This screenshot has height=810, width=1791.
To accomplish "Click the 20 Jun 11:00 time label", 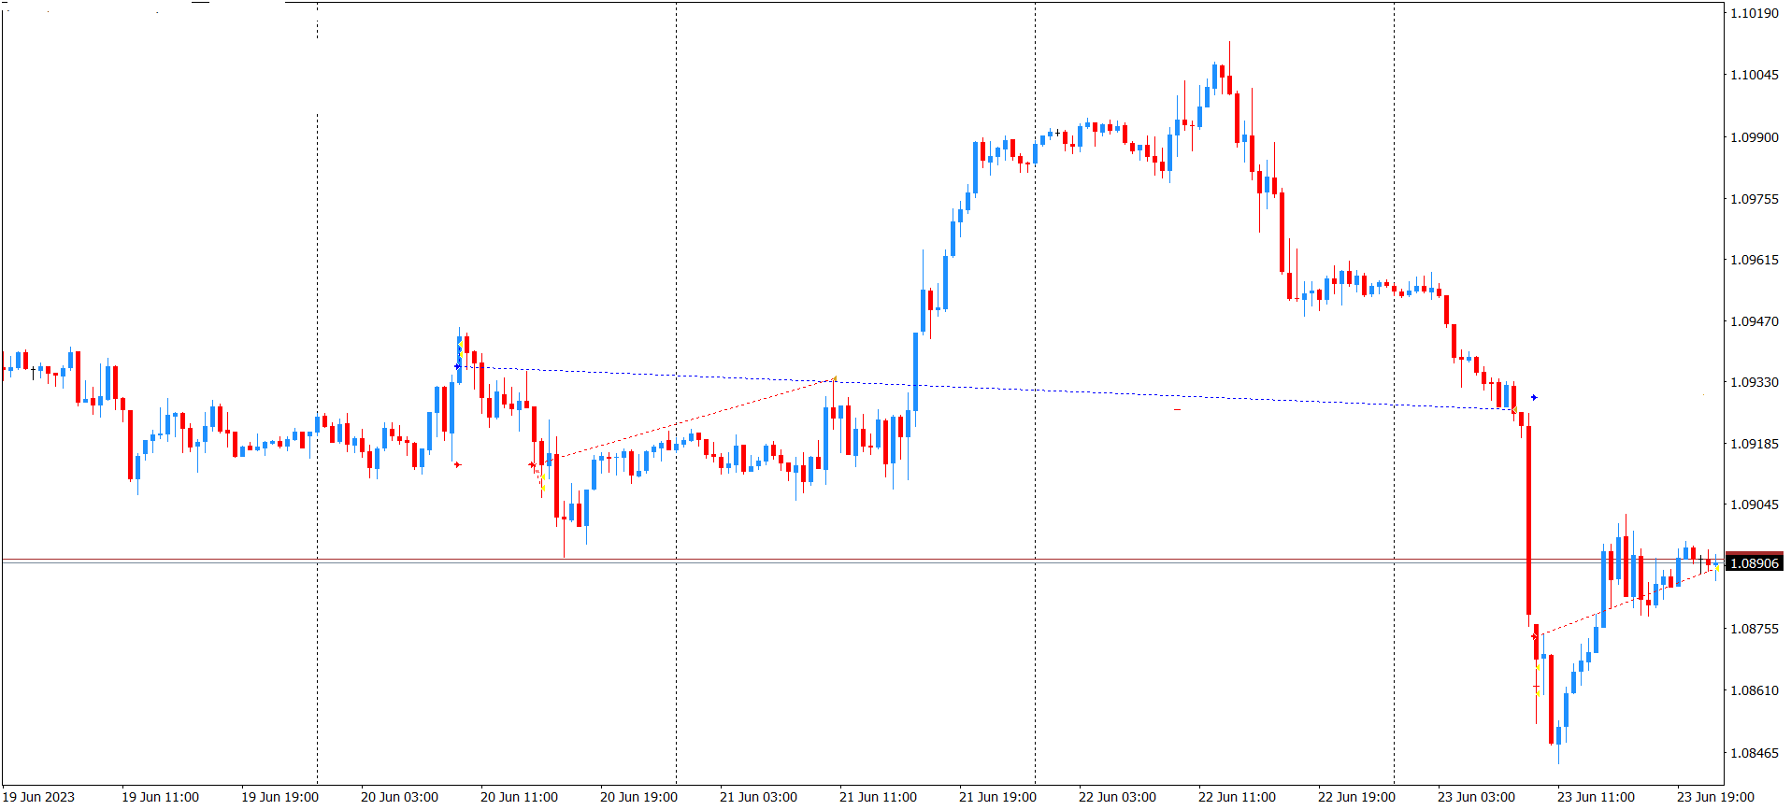I will (x=519, y=797).
